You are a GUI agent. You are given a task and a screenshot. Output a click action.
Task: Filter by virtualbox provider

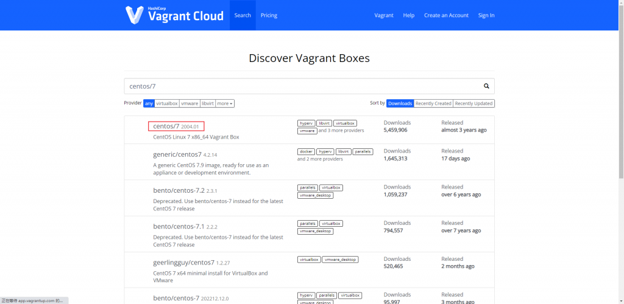[167, 103]
